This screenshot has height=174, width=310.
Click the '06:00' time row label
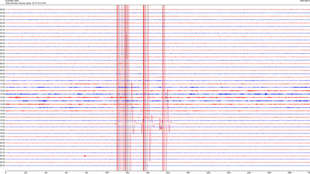point(2,50)
